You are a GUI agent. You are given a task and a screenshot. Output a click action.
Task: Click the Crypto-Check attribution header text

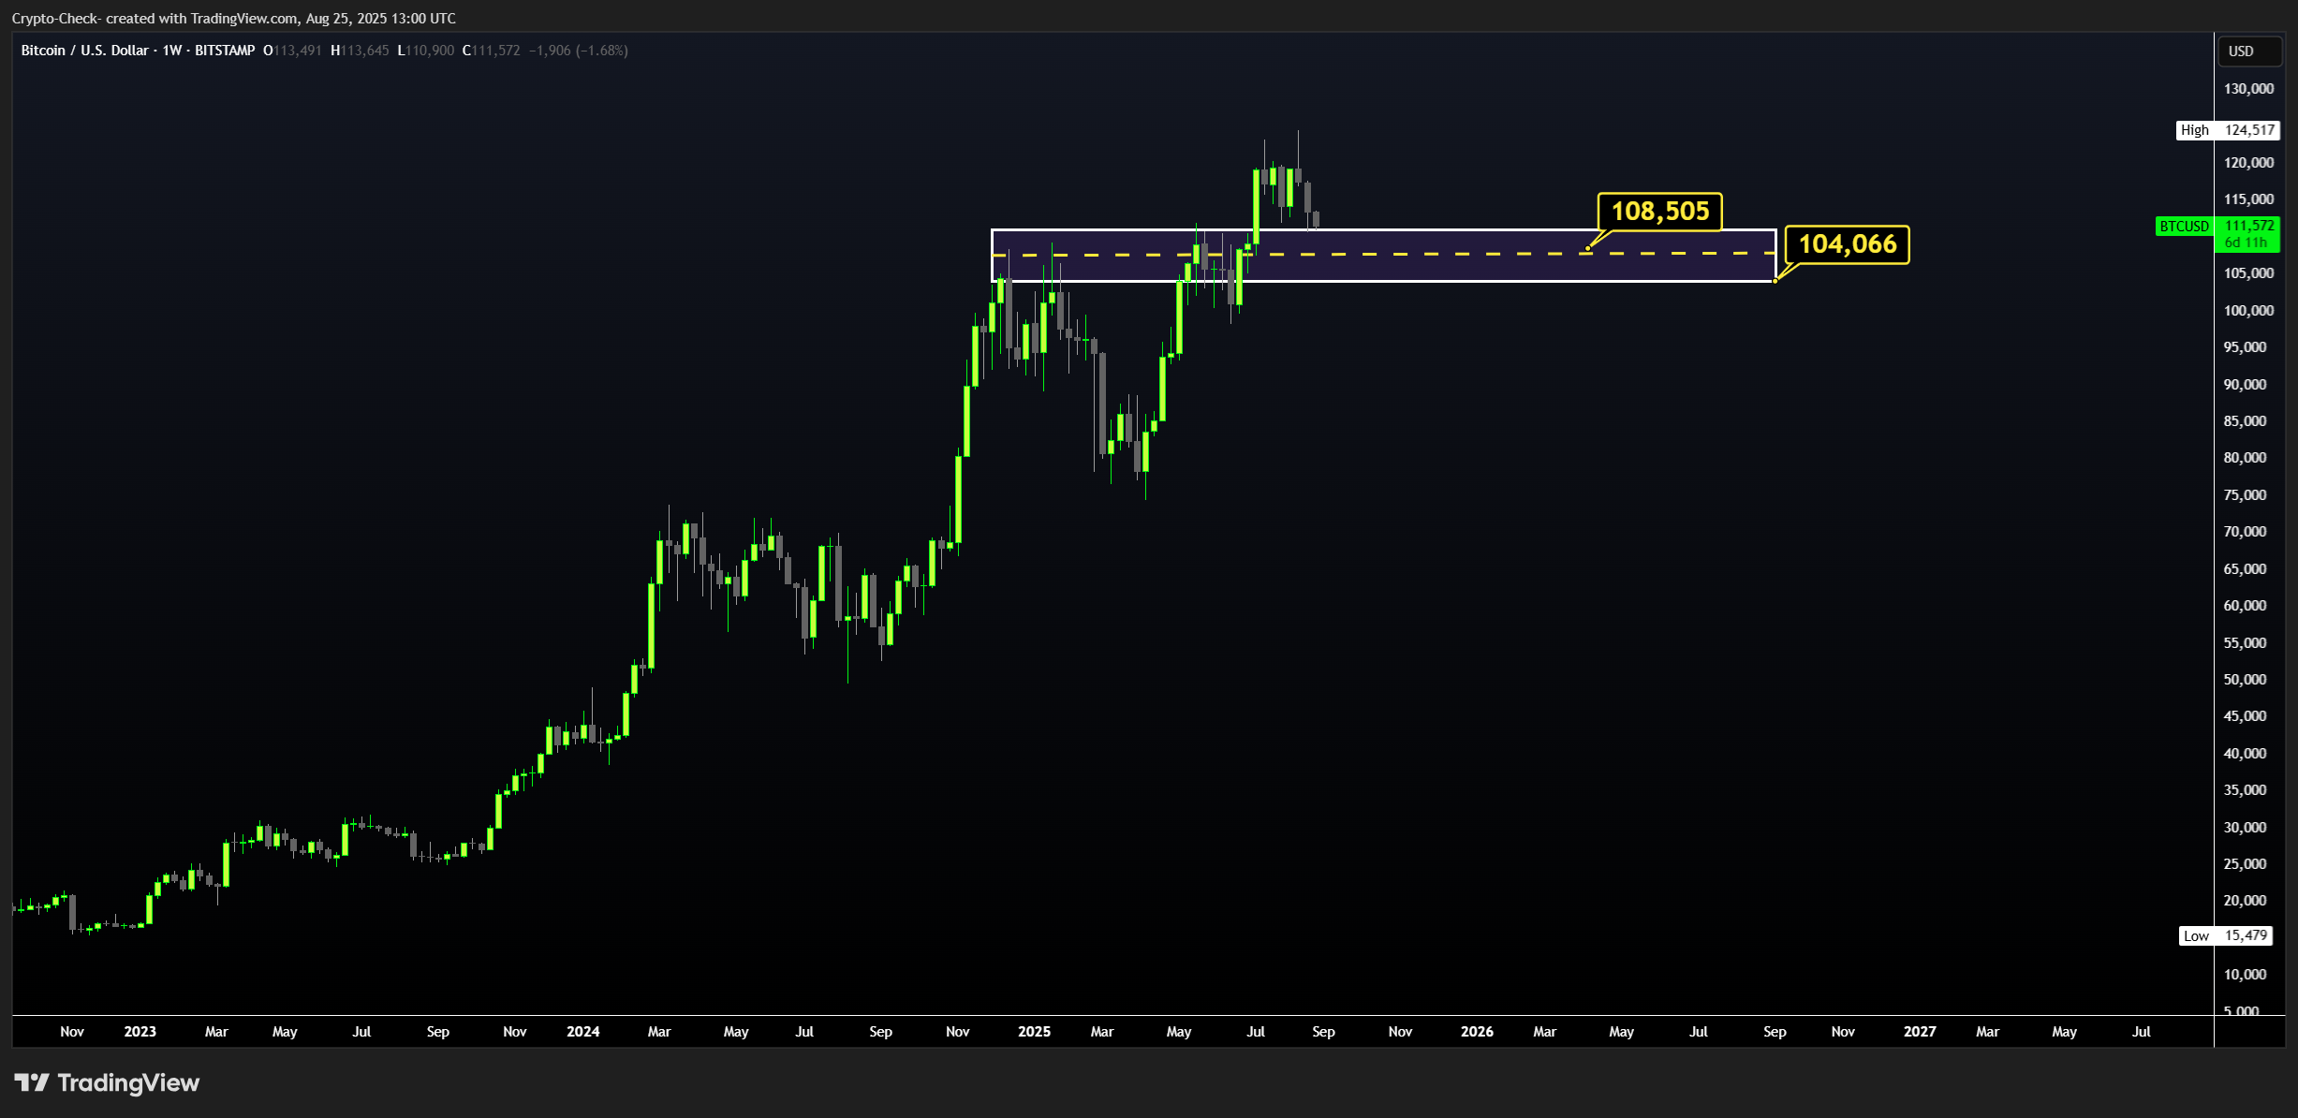click(x=234, y=19)
